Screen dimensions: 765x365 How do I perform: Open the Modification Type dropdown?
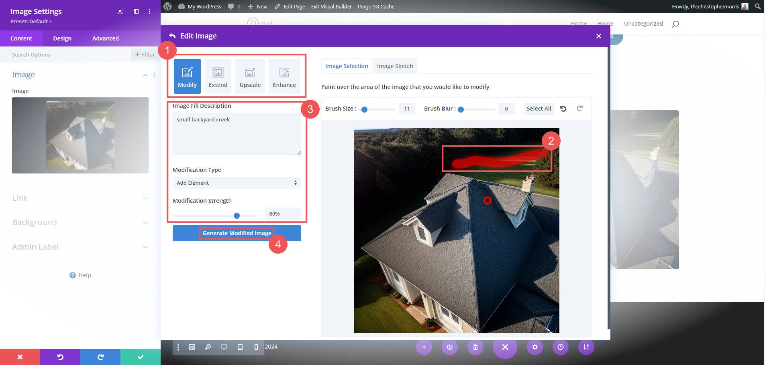(x=237, y=183)
